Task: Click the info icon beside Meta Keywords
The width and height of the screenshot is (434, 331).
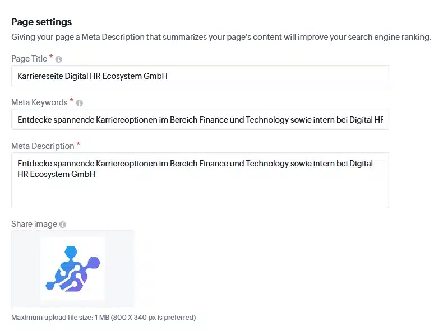Action: point(80,103)
